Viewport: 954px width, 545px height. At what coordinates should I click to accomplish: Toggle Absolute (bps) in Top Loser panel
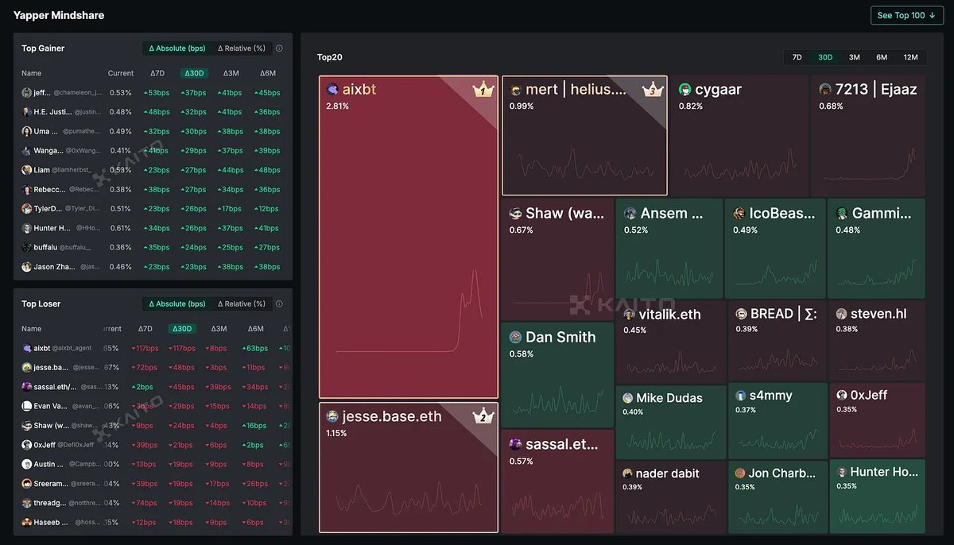(x=177, y=304)
